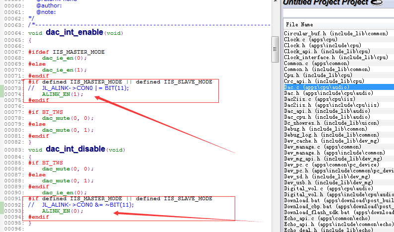Screen dimensions: 394x232
Task: Click @author: comment on line 60
Action: pyautogui.click(x=49, y=5)
